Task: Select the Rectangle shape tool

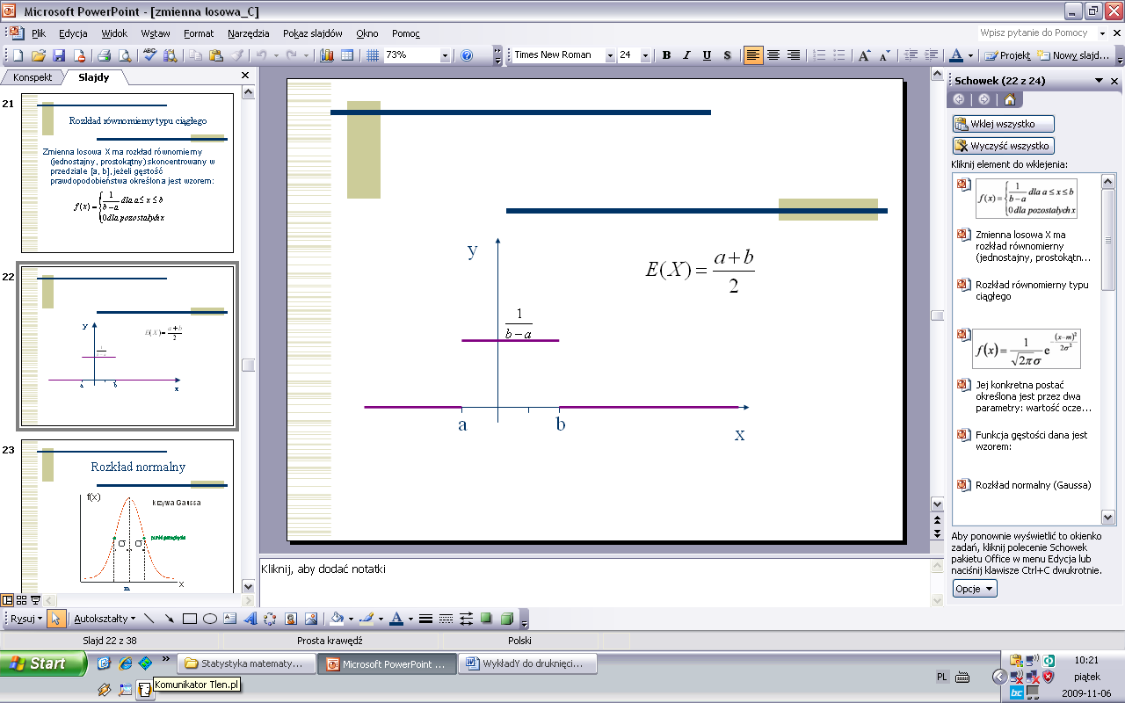Action: (189, 619)
